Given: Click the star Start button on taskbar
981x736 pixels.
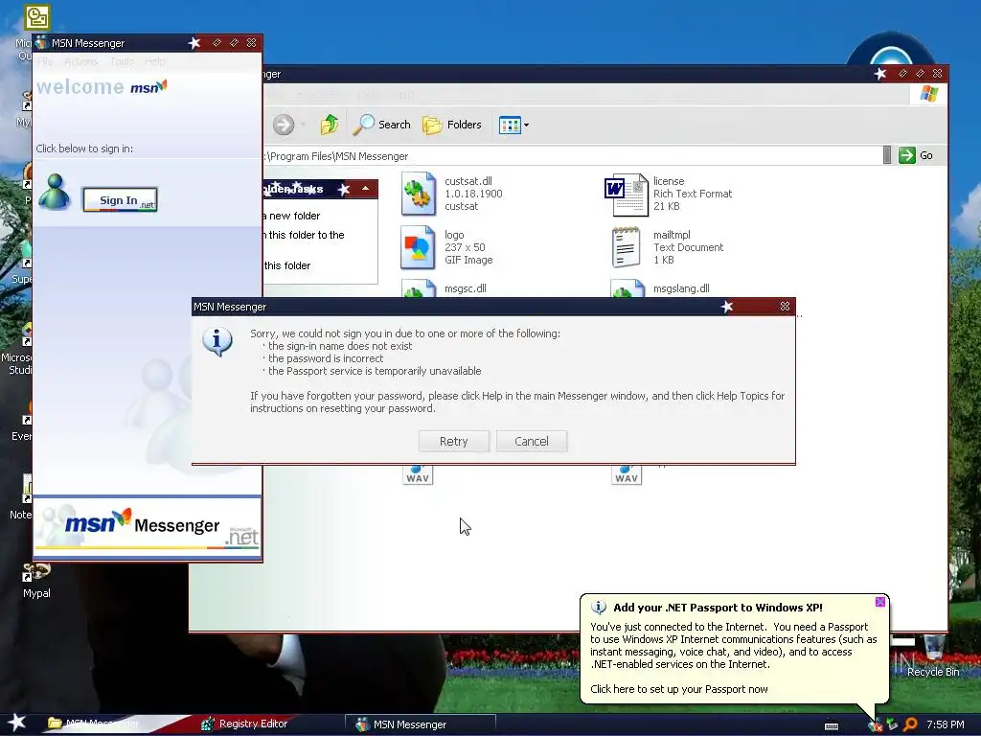Looking at the screenshot, I should click(x=16, y=723).
